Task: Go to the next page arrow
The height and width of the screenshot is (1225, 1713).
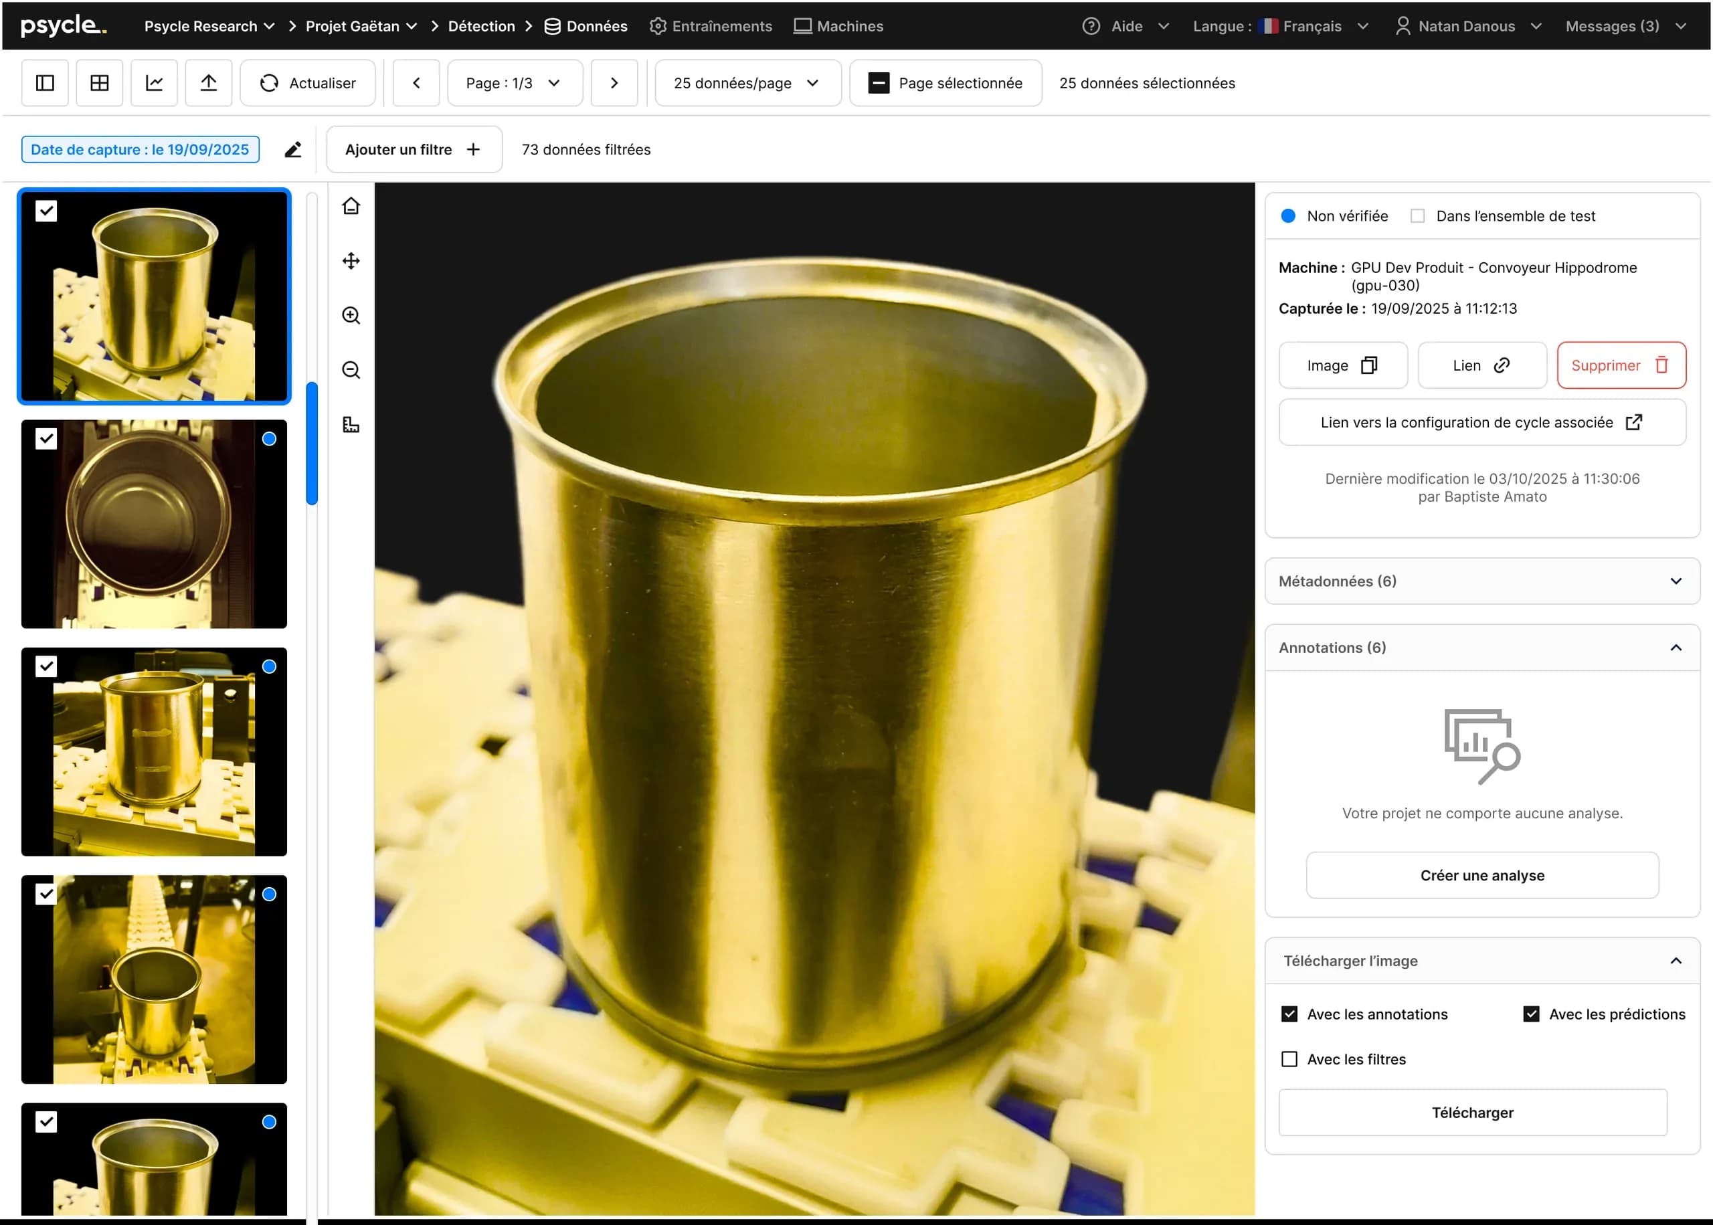Action: pyautogui.click(x=614, y=83)
